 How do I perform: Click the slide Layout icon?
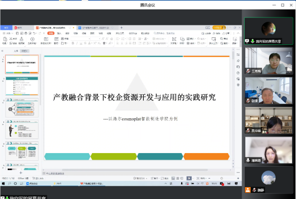tap(56, 39)
